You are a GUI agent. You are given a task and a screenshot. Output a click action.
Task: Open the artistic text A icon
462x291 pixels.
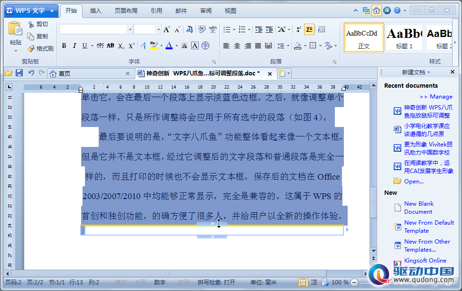[143, 45]
